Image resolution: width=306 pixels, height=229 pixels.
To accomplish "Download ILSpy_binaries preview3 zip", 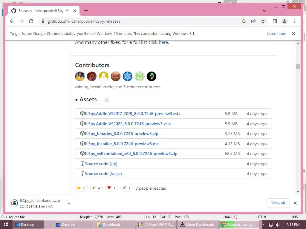I will coord(122,134).
